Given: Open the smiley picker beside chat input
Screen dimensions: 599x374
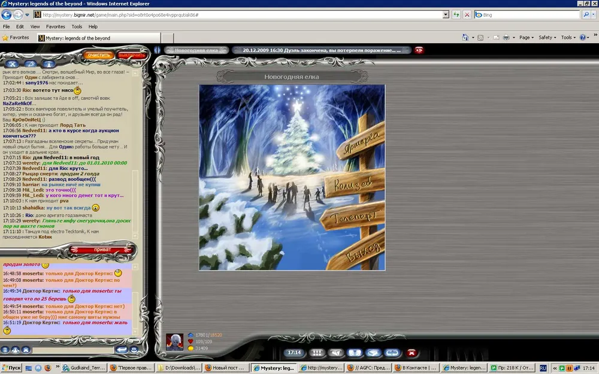Looking at the screenshot, I should [x=134, y=349].
